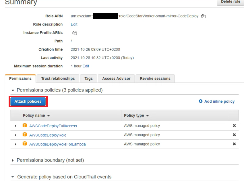Click the AWSCodeDeployRoleForLambda policy cube icon
This screenshot has width=244, height=181.
tap(25, 143)
